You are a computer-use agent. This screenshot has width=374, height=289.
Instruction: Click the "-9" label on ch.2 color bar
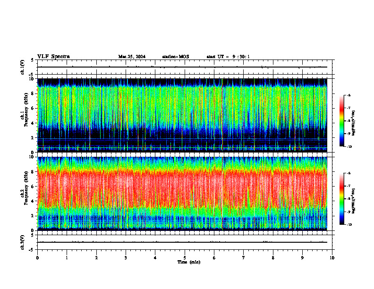pyautogui.click(x=348, y=212)
